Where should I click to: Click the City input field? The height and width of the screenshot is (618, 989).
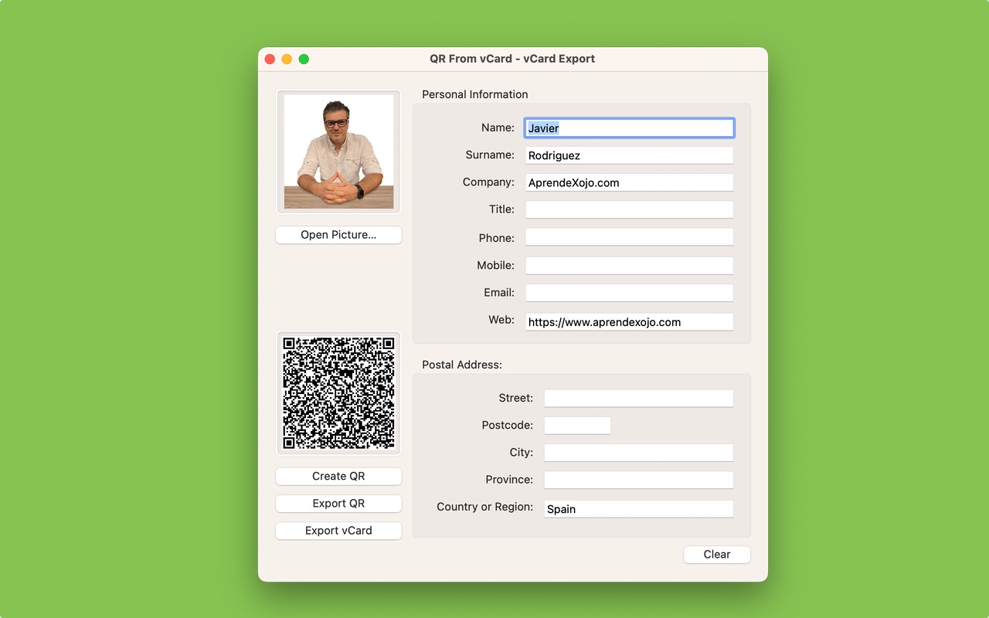click(x=638, y=452)
